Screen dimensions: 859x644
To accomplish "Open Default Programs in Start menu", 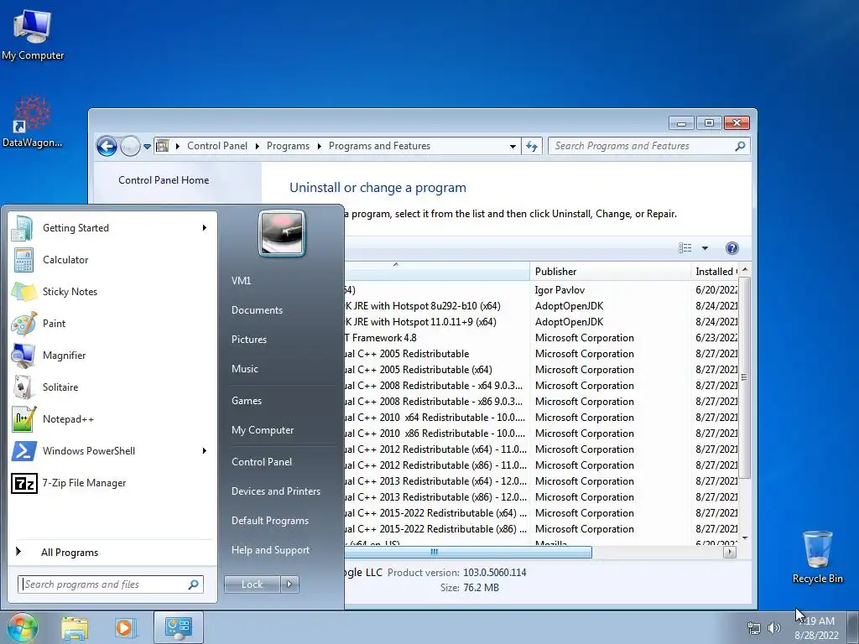I will (x=269, y=521).
